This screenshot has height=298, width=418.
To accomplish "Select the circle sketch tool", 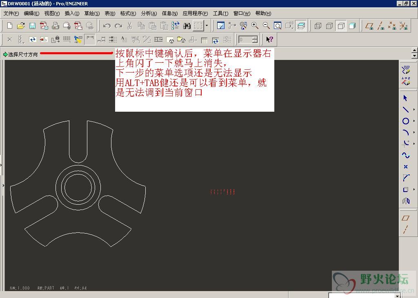I will [x=406, y=121].
